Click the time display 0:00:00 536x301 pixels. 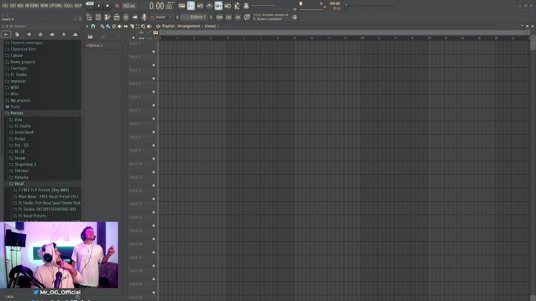pyautogui.click(x=161, y=6)
